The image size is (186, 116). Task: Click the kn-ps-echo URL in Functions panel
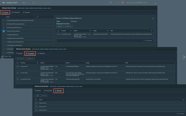(x=145, y=67)
